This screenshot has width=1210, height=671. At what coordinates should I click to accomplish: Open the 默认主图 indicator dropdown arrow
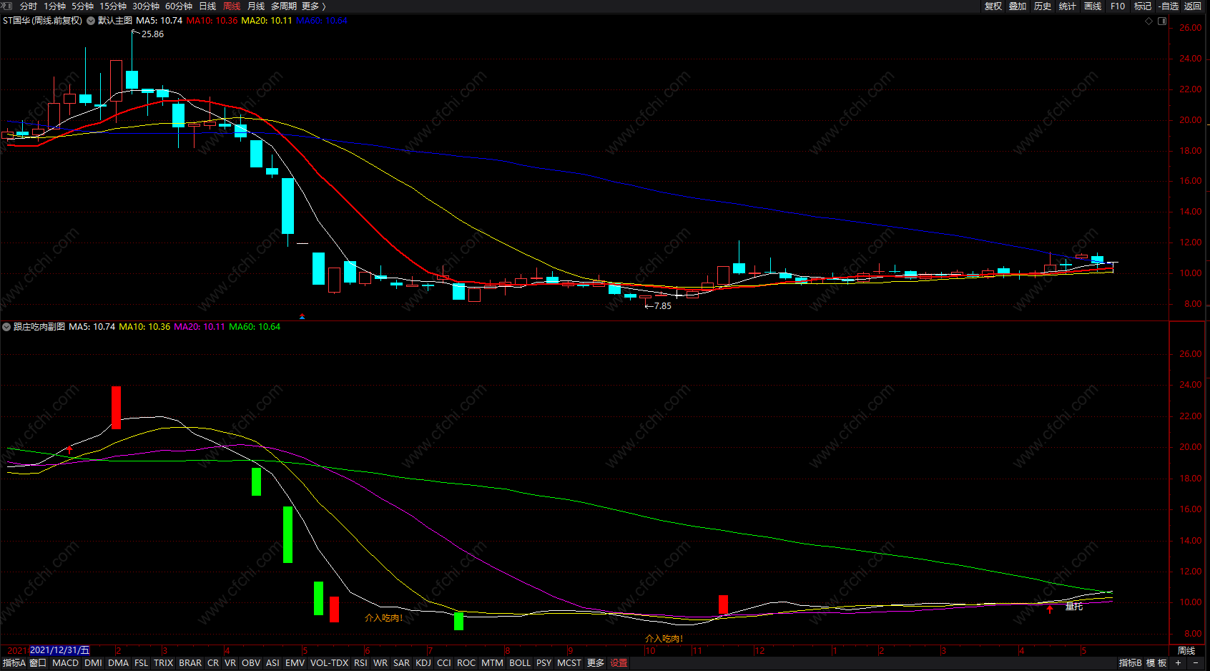[91, 21]
